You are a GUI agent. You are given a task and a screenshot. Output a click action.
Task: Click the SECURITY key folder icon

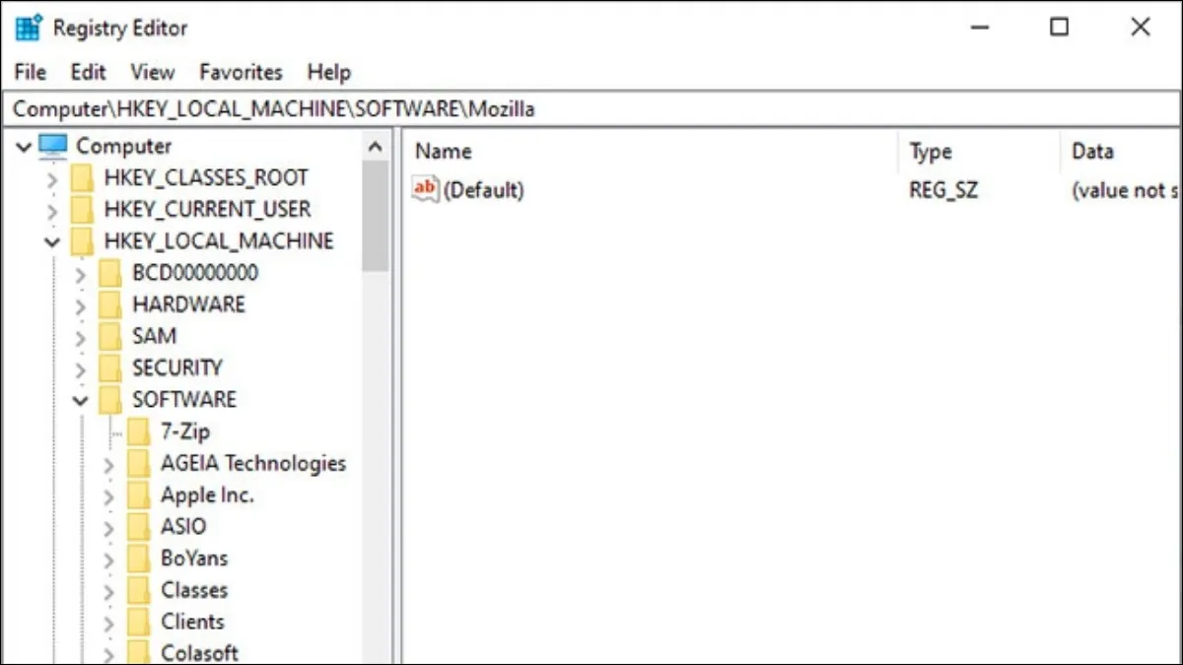[x=111, y=367]
